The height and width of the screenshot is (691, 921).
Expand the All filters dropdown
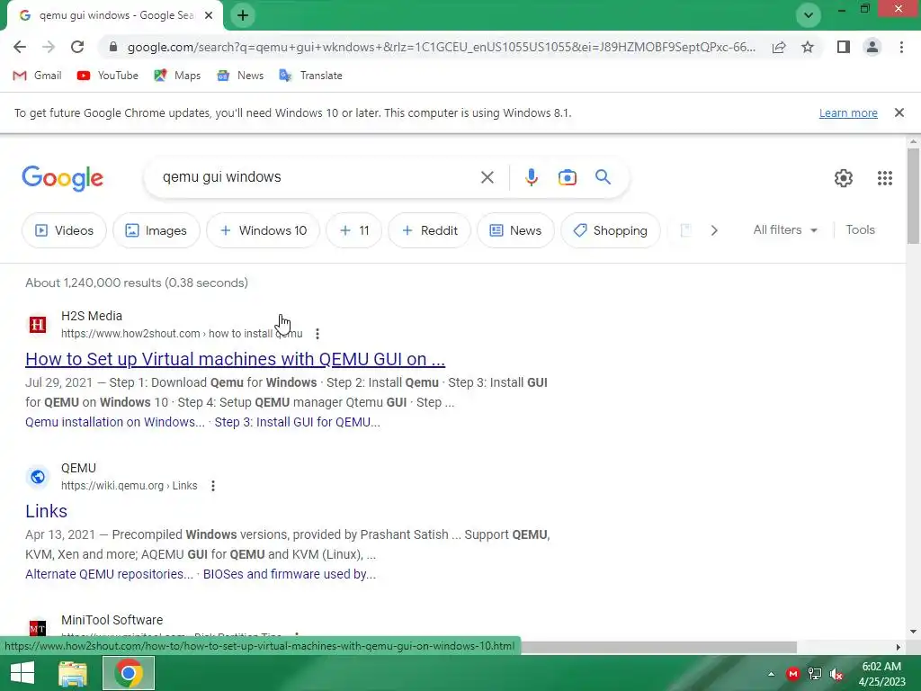tap(785, 229)
